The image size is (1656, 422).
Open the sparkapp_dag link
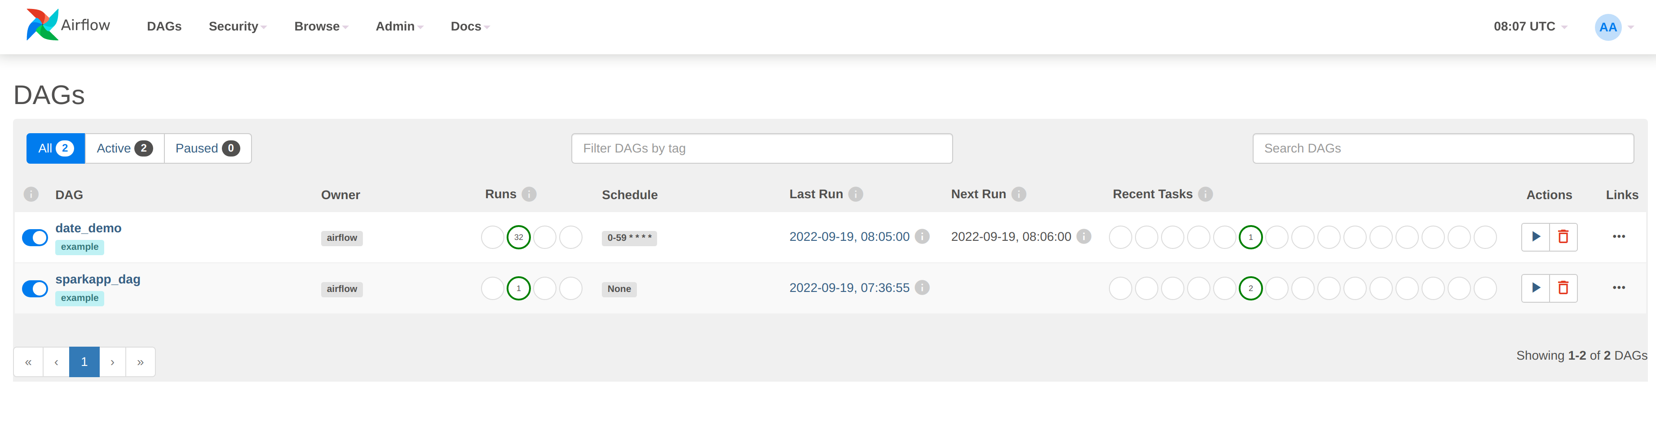[98, 279]
